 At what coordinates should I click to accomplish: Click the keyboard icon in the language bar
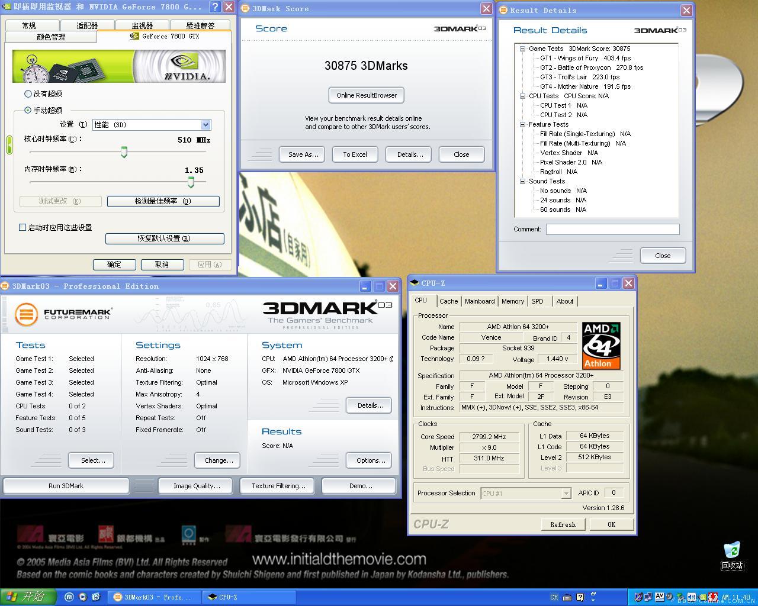[567, 597]
